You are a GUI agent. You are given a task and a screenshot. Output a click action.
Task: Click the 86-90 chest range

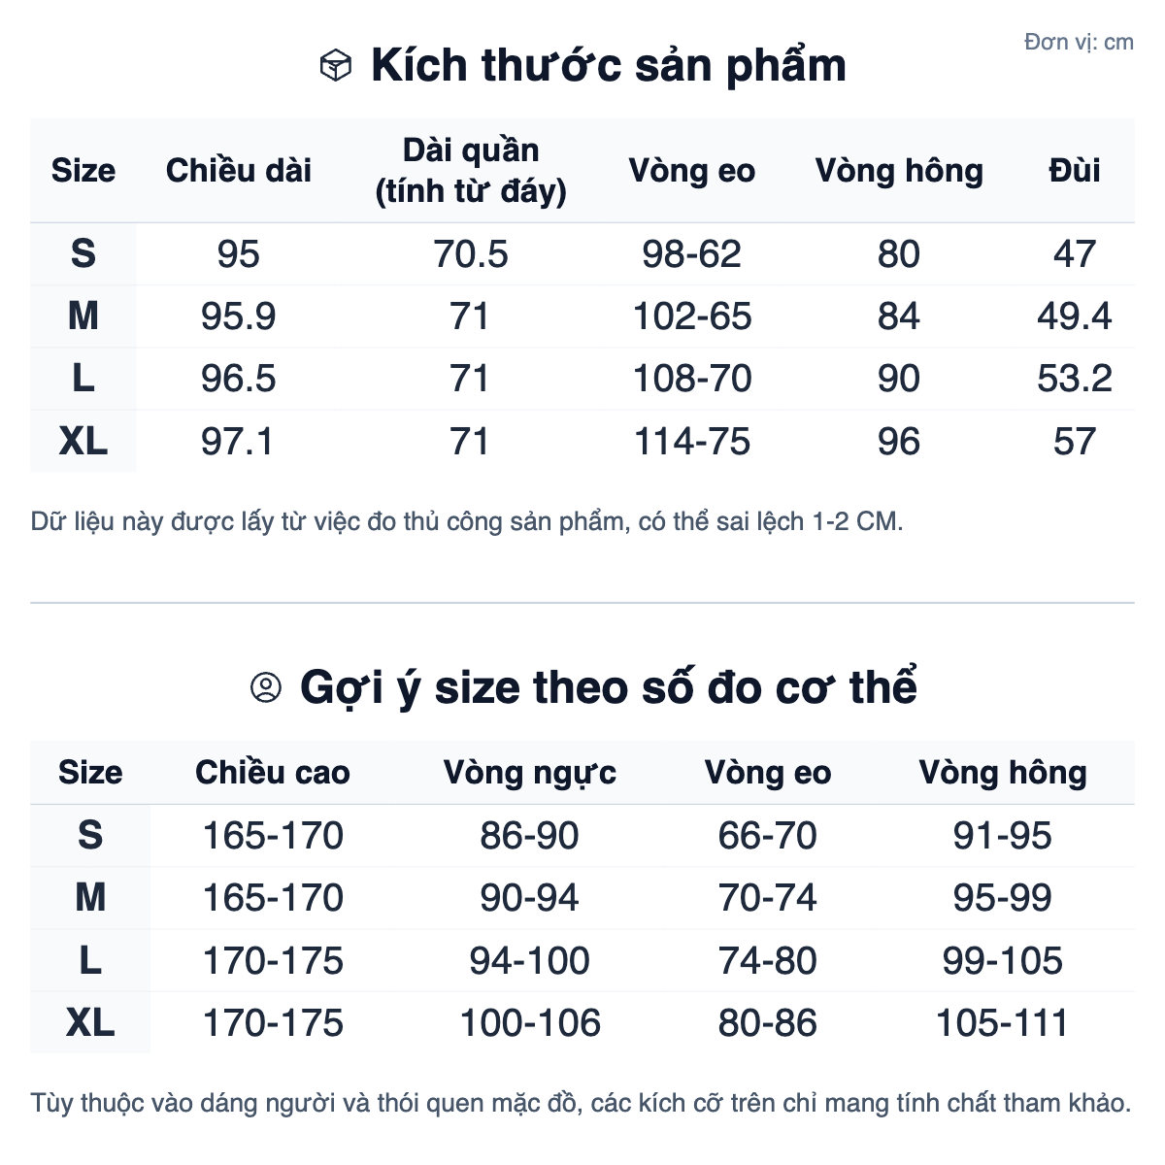pyautogui.click(x=529, y=836)
